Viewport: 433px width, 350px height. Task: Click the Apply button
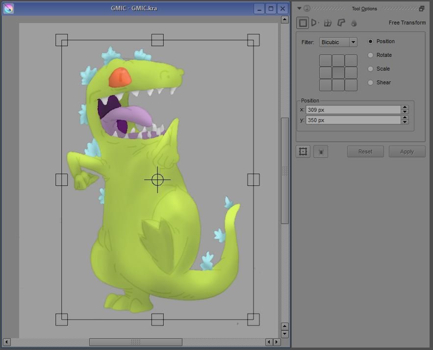click(407, 151)
